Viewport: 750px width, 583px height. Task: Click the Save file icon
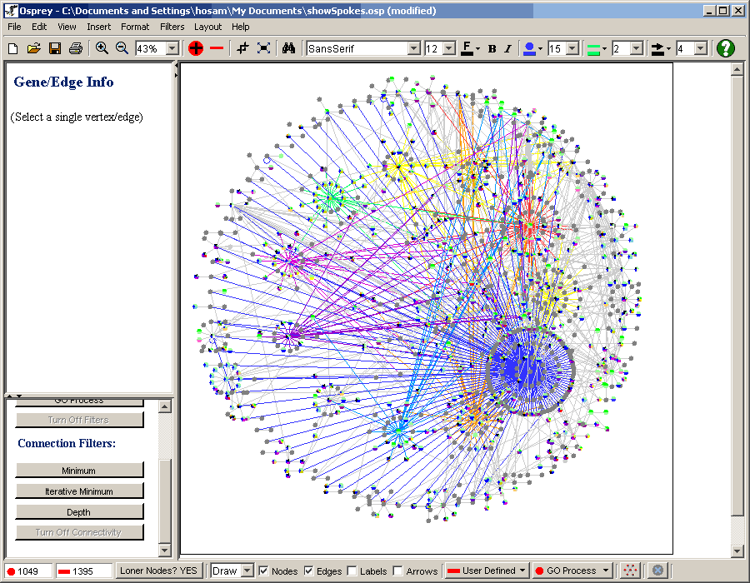(55, 48)
